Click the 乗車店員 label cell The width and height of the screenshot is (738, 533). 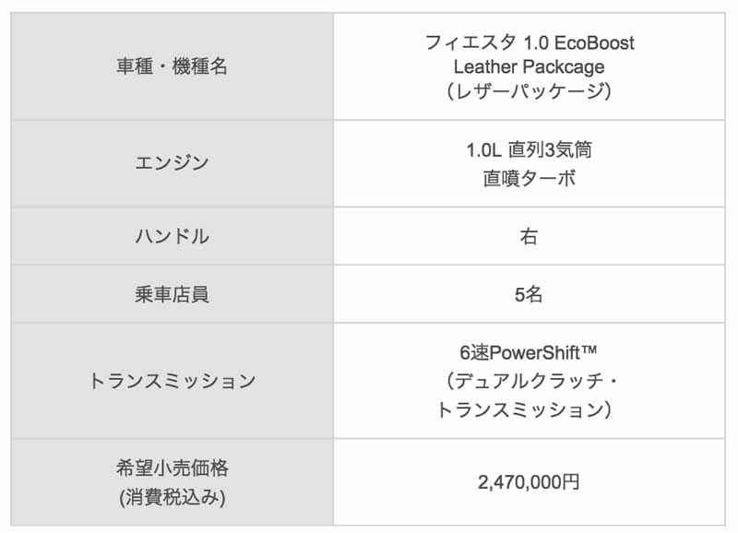coord(173,294)
